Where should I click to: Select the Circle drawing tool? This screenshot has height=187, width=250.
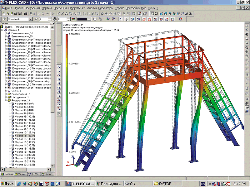tap(43, 14)
